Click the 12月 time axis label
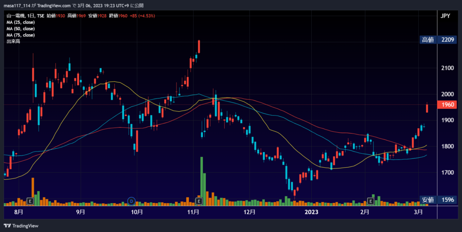 click(249, 212)
